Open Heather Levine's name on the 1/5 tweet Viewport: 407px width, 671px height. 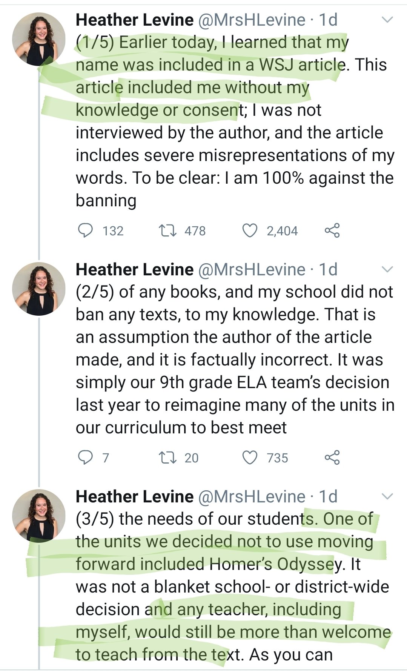135,20
